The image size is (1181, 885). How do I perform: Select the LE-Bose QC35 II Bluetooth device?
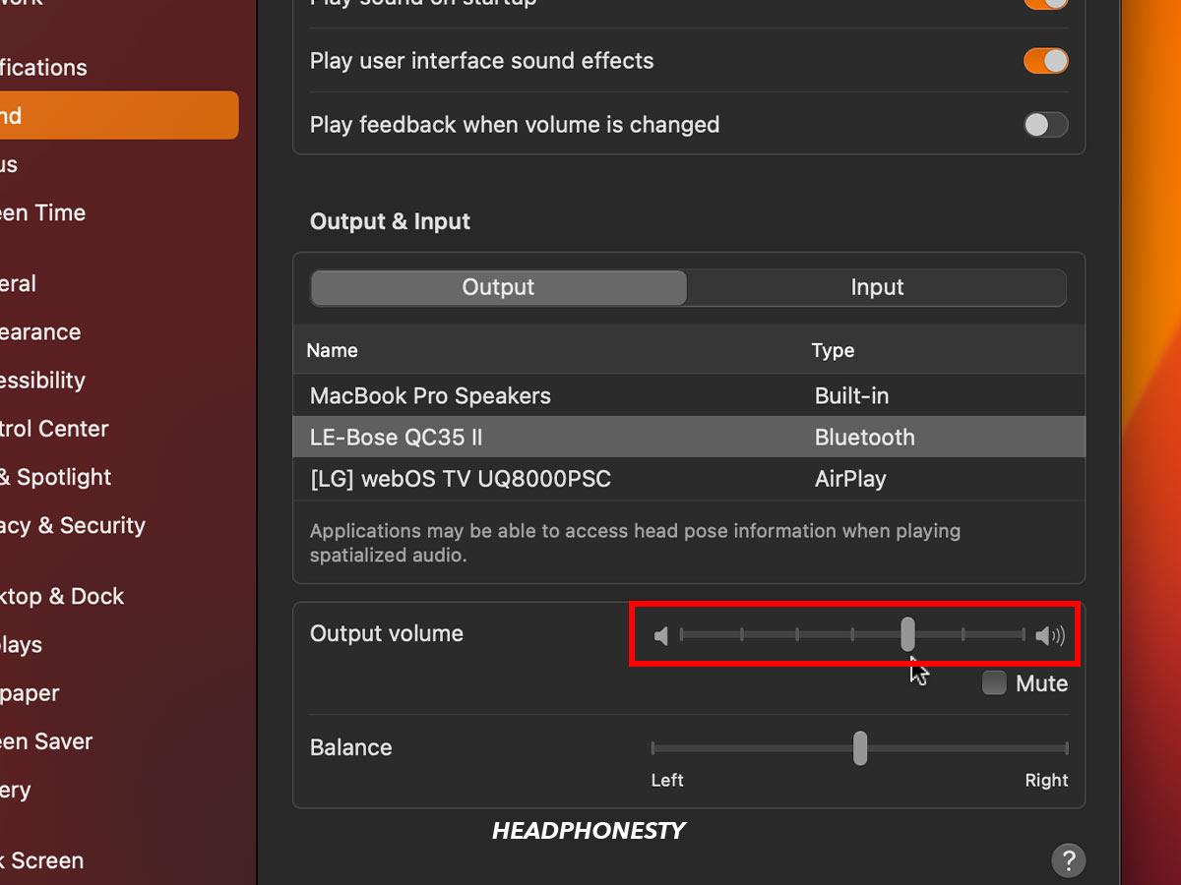pyautogui.click(x=397, y=437)
